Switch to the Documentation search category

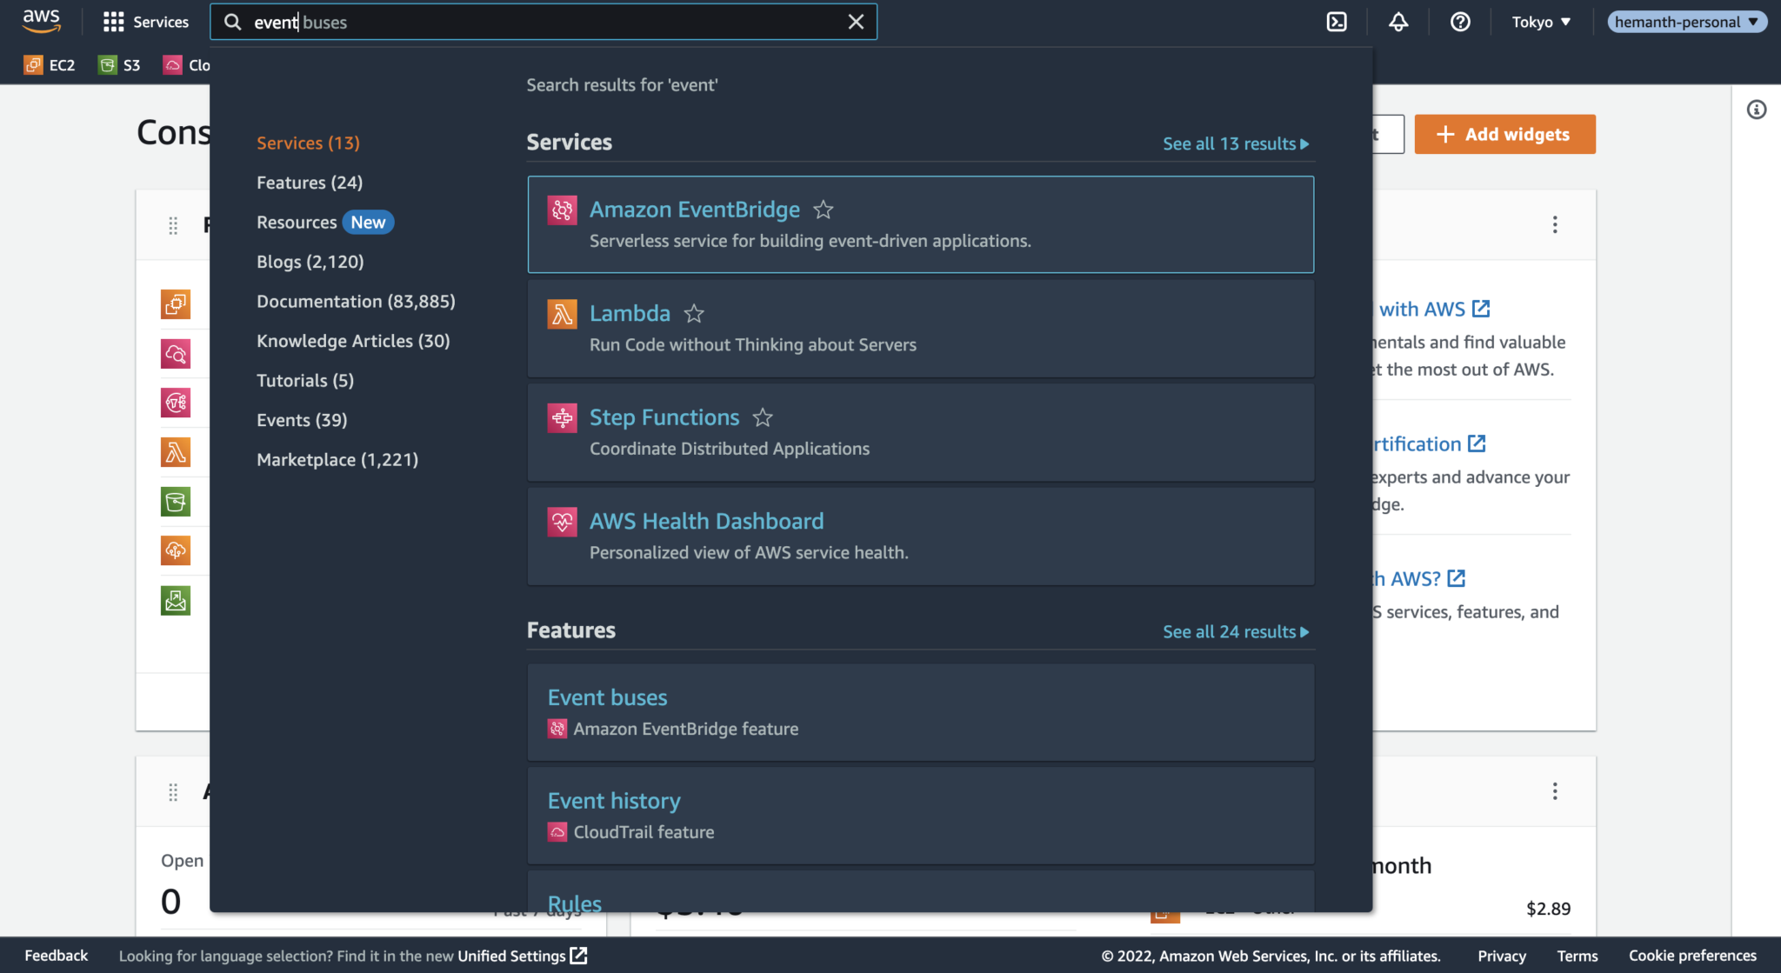(x=355, y=301)
